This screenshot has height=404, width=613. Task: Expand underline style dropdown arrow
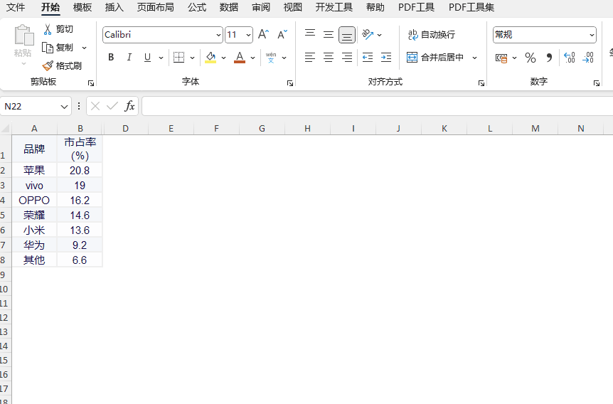click(161, 58)
